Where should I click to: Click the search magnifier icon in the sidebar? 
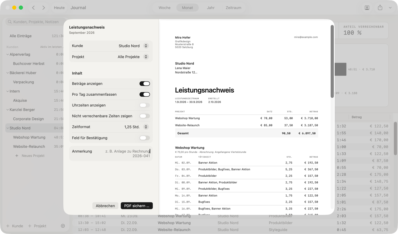click(x=10, y=22)
